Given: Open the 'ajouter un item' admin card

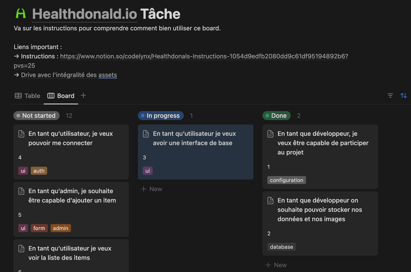Looking at the screenshot, I should click(71, 209).
